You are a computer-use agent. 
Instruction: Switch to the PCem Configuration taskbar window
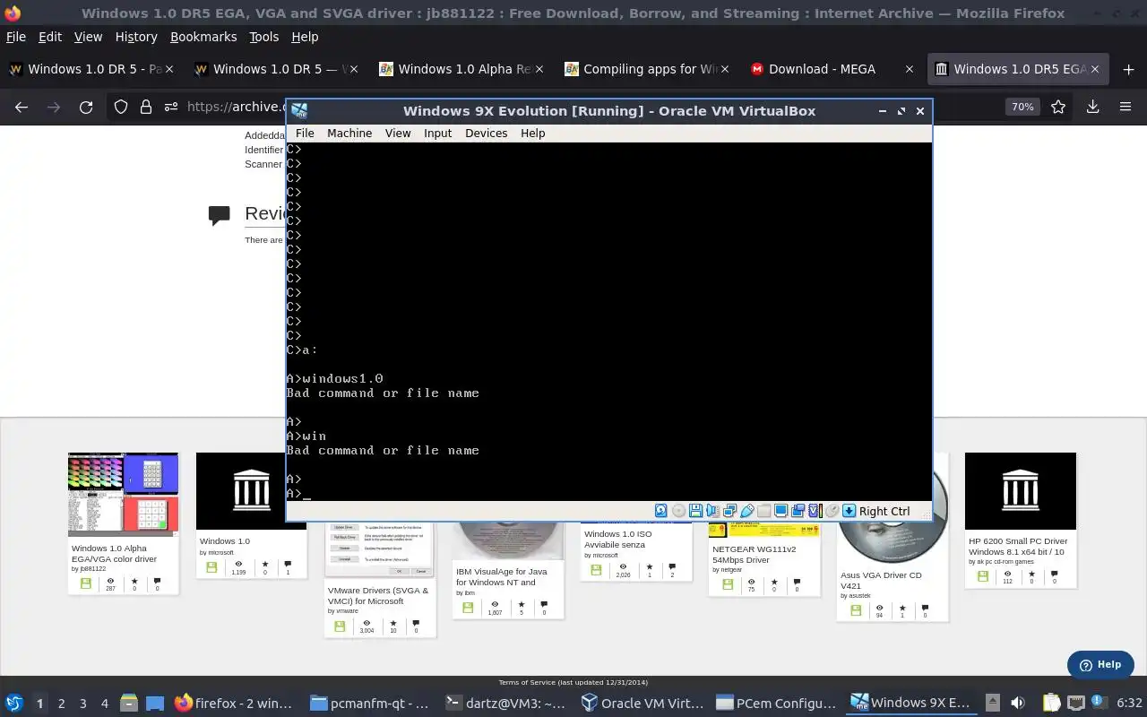(x=777, y=703)
